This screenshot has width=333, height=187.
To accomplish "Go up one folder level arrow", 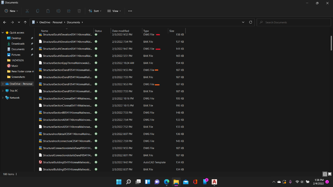I will [25, 22].
